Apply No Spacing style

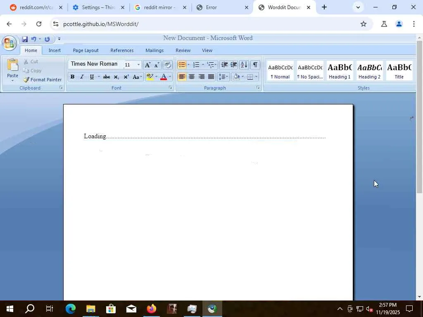coord(310,71)
